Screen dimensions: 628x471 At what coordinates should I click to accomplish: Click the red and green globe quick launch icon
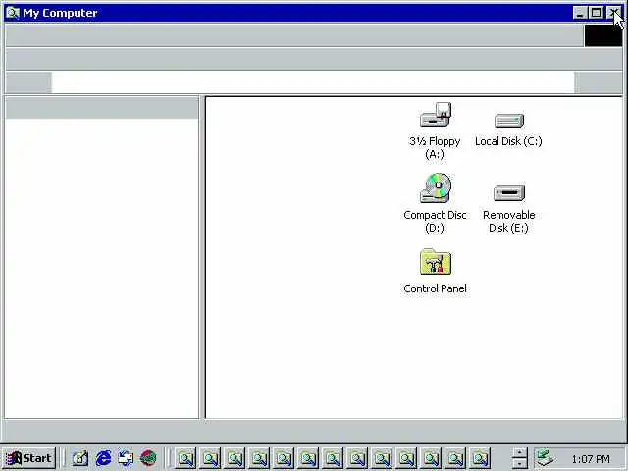pos(148,458)
